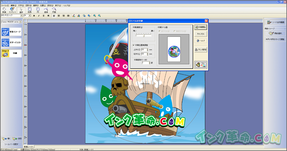Open the 文字 menu
287x151 pixels.
(x=21, y=5)
